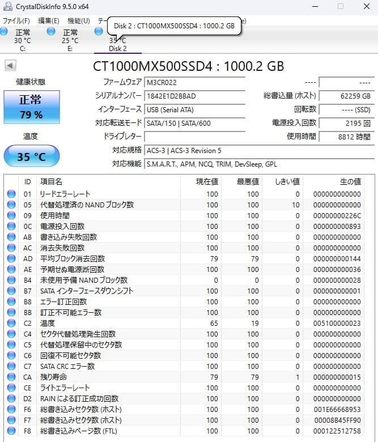Click the rotation rate value ---- (SSD)
Viewport: 378px width, 442px height.
pos(346,109)
